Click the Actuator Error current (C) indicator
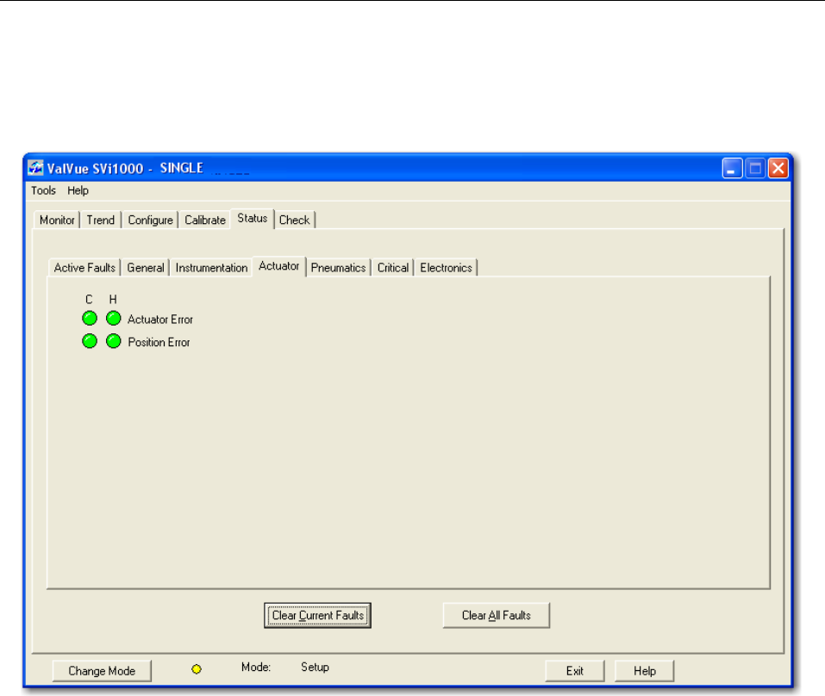The height and width of the screenshot is (696, 825). pos(90,319)
